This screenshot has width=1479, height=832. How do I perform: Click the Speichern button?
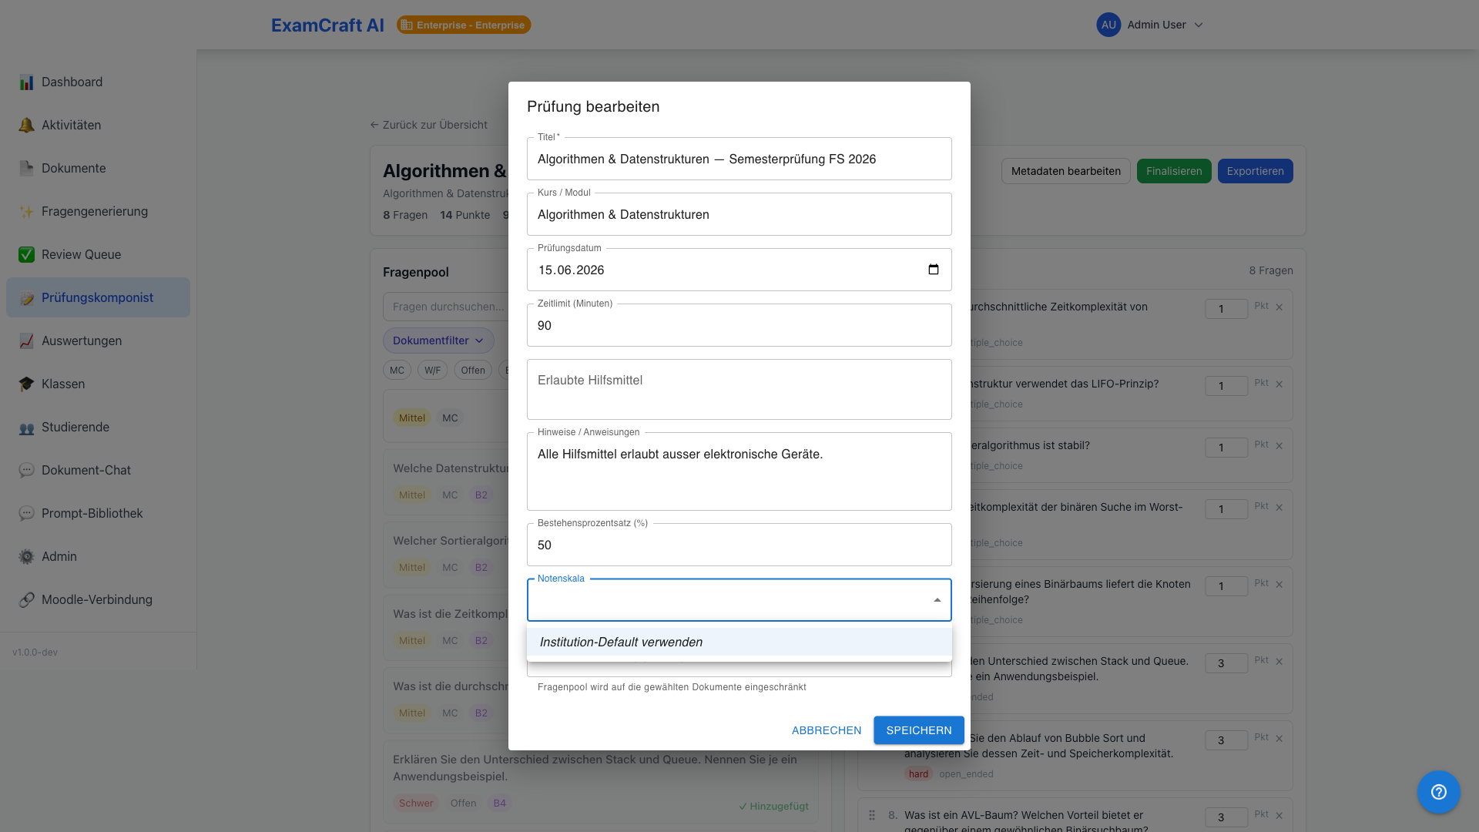(x=919, y=730)
